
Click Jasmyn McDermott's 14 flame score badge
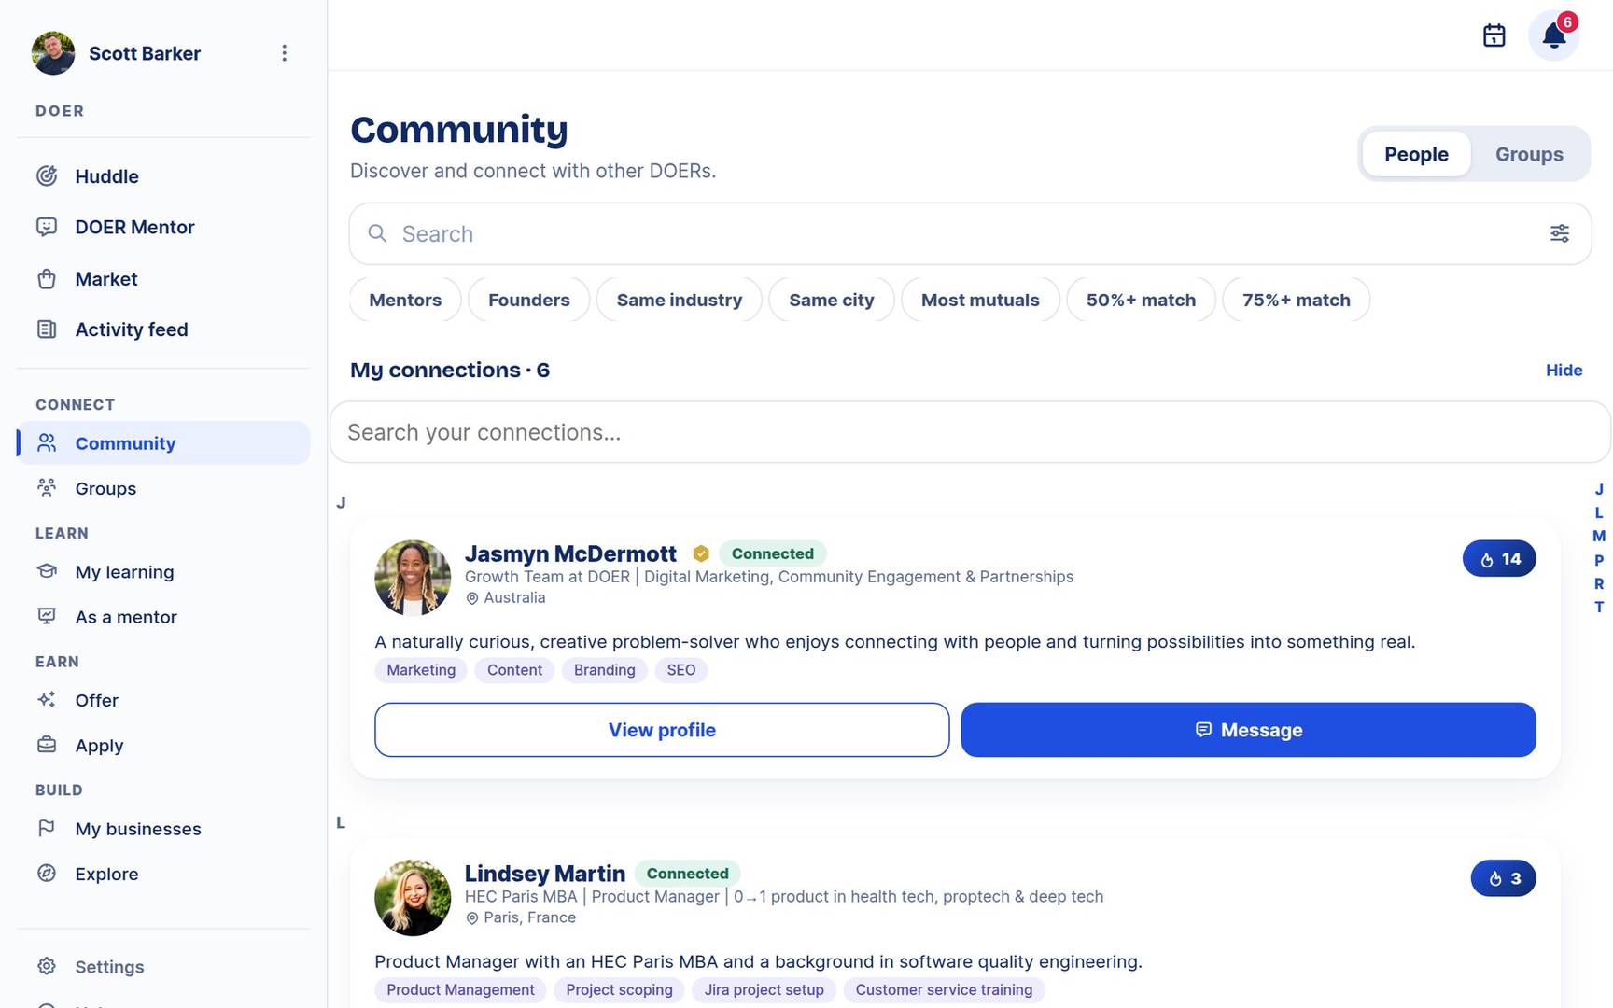(x=1499, y=559)
